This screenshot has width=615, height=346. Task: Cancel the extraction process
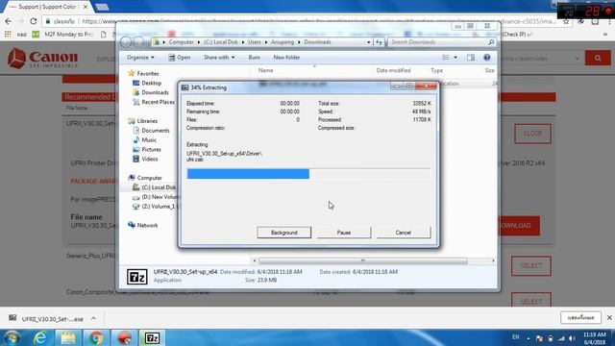(404, 233)
